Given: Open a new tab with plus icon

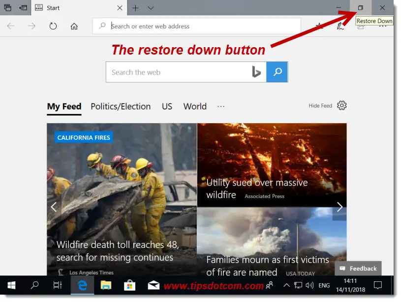Looking at the screenshot, I should click(135, 8).
